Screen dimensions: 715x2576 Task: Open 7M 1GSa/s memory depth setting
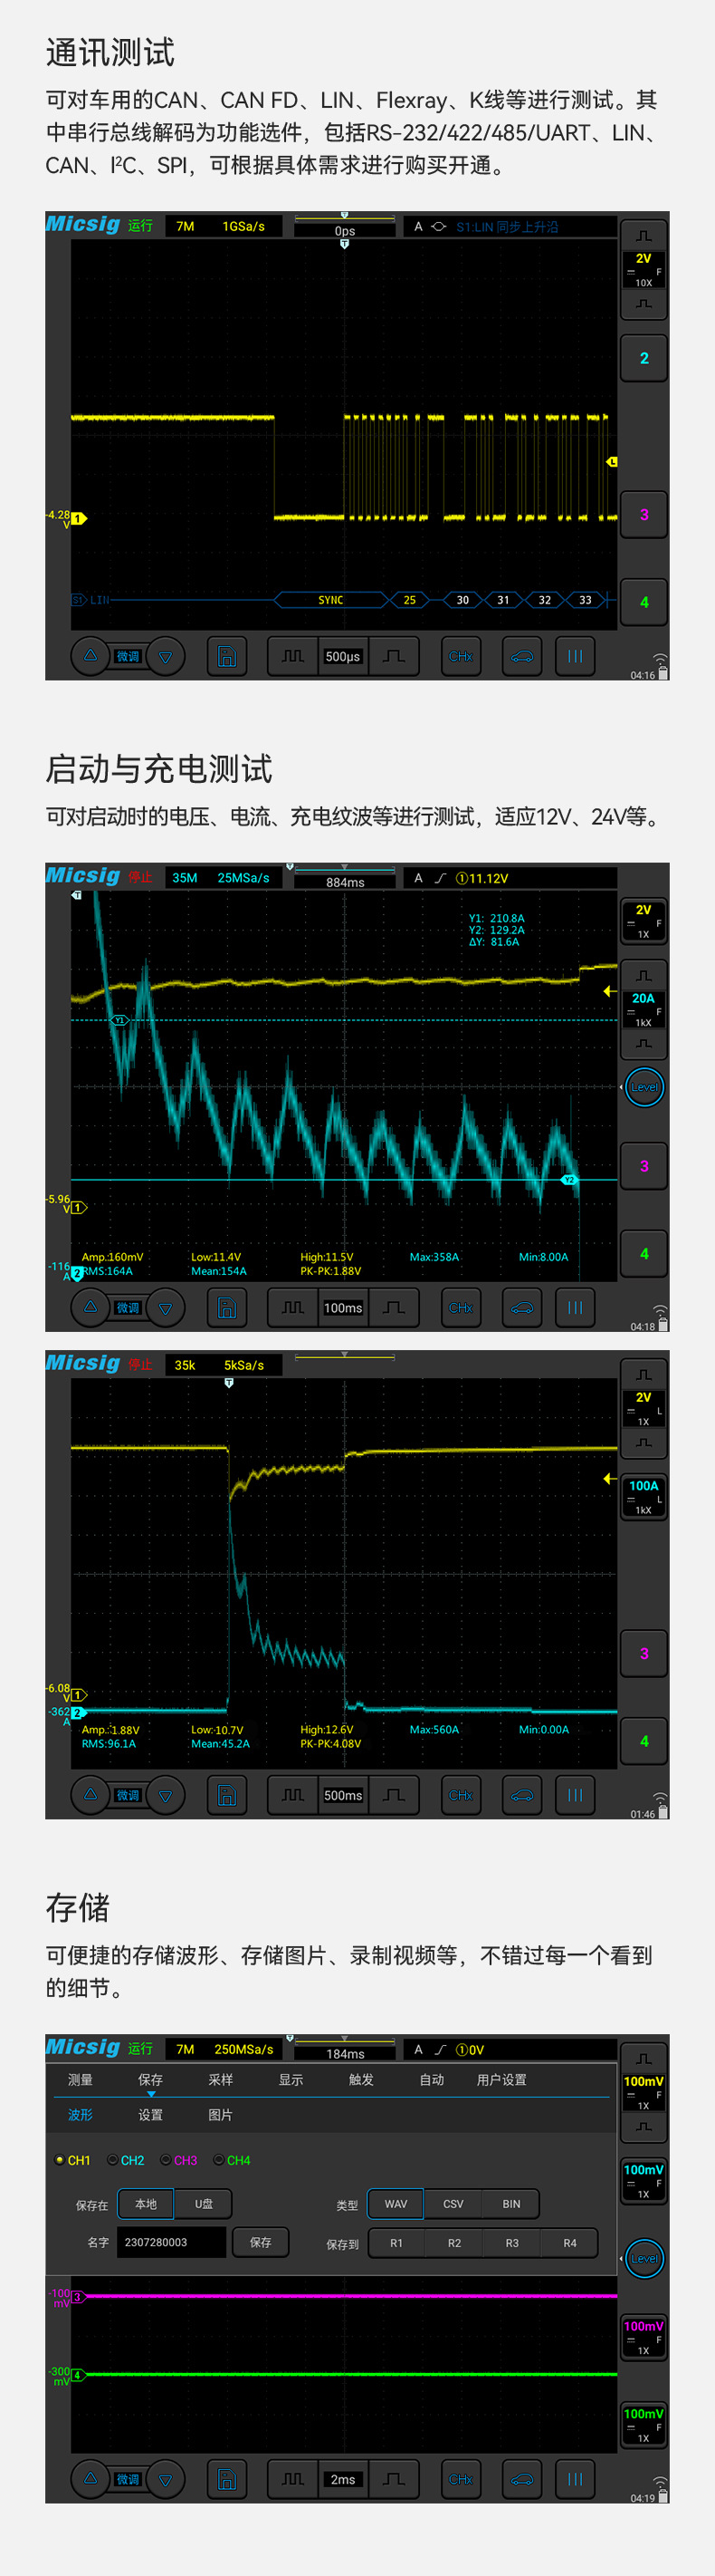tap(223, 227)
